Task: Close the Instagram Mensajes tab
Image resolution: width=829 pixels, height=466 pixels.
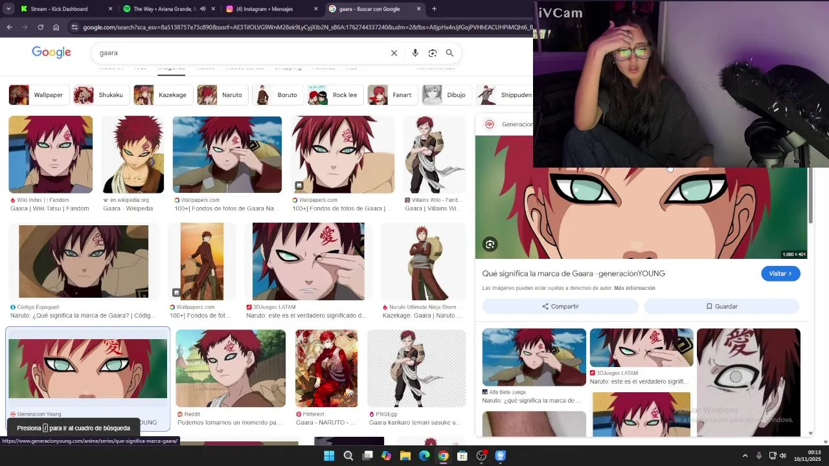Action: click(x=316, y=9)
